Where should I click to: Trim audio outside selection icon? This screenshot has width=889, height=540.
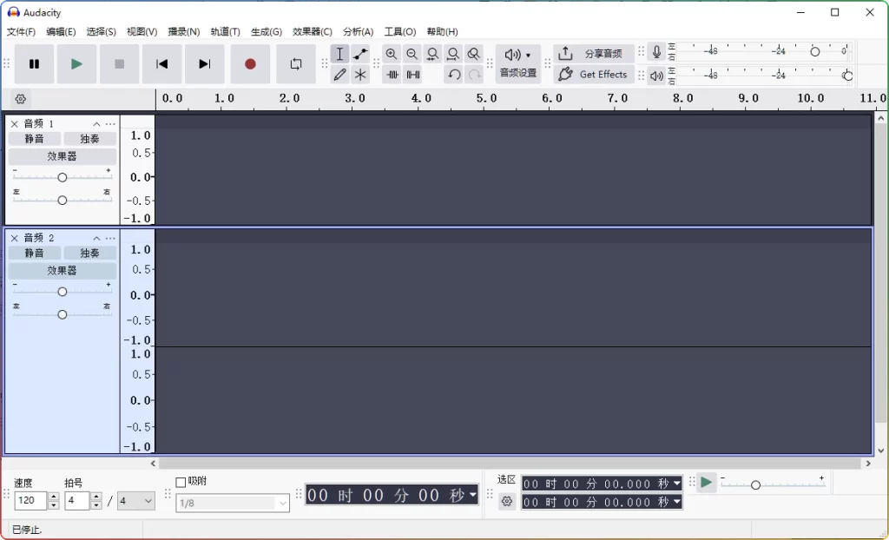[392, 75]
